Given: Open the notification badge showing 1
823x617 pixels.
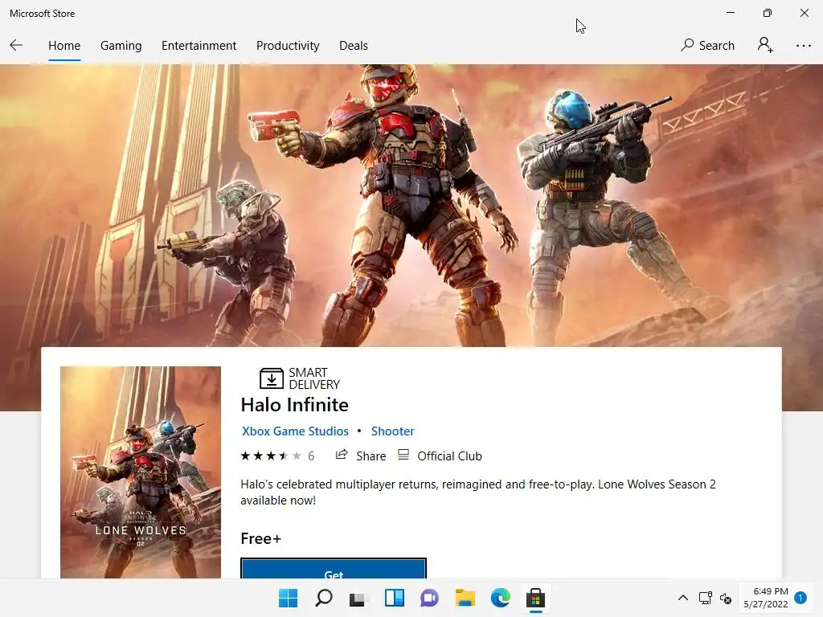Looking at the screenshot, I should [x=800, y=598].
